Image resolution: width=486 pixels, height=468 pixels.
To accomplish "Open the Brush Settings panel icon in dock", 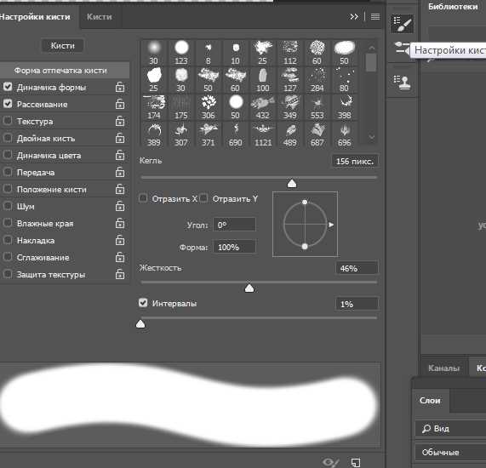I will [402, 24].
